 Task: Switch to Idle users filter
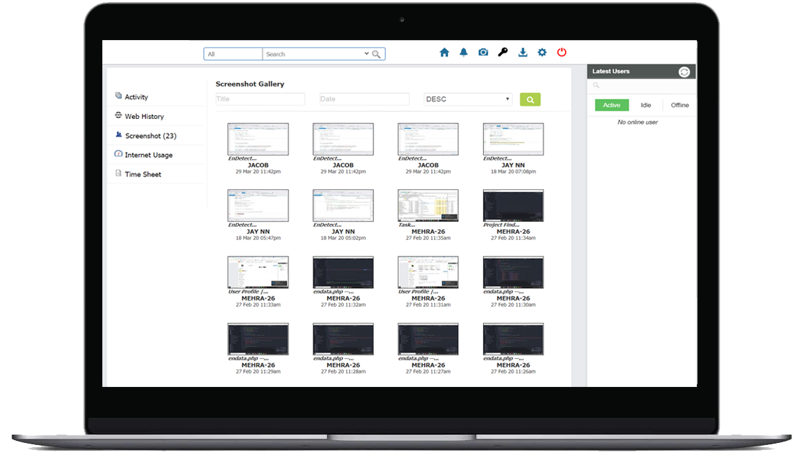coord(646,105)
